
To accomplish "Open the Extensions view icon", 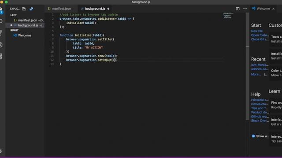I will coord(1,56).
